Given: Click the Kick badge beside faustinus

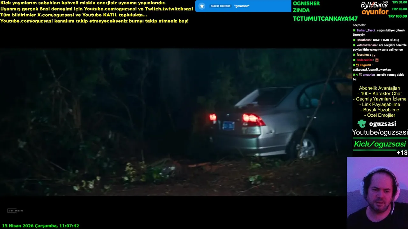Looking at the screenshot, I should tap(354, 55).
